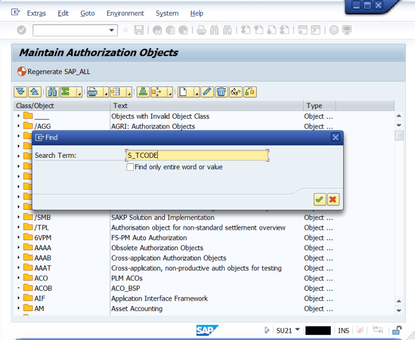Open the Extras menu
Viewport: 415px width, 340px height.
(37, 13)
